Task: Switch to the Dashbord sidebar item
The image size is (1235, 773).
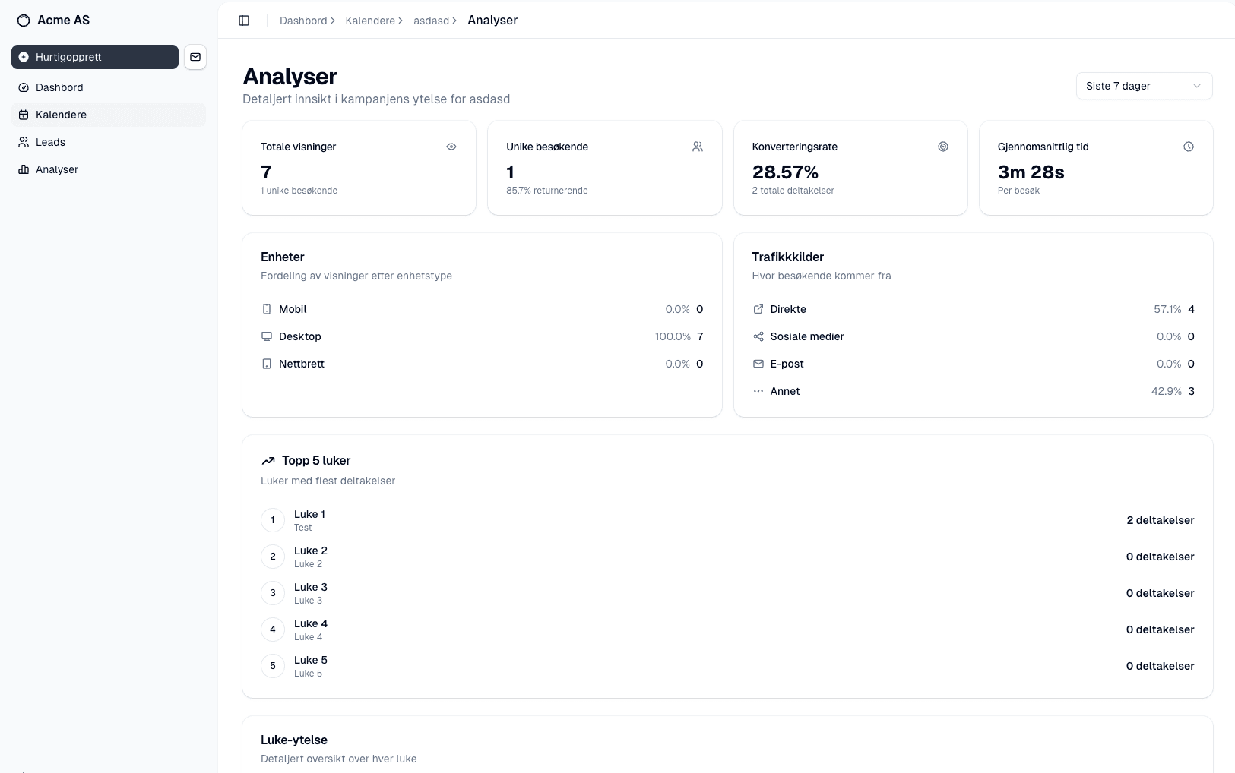Action: coord(59,87)
